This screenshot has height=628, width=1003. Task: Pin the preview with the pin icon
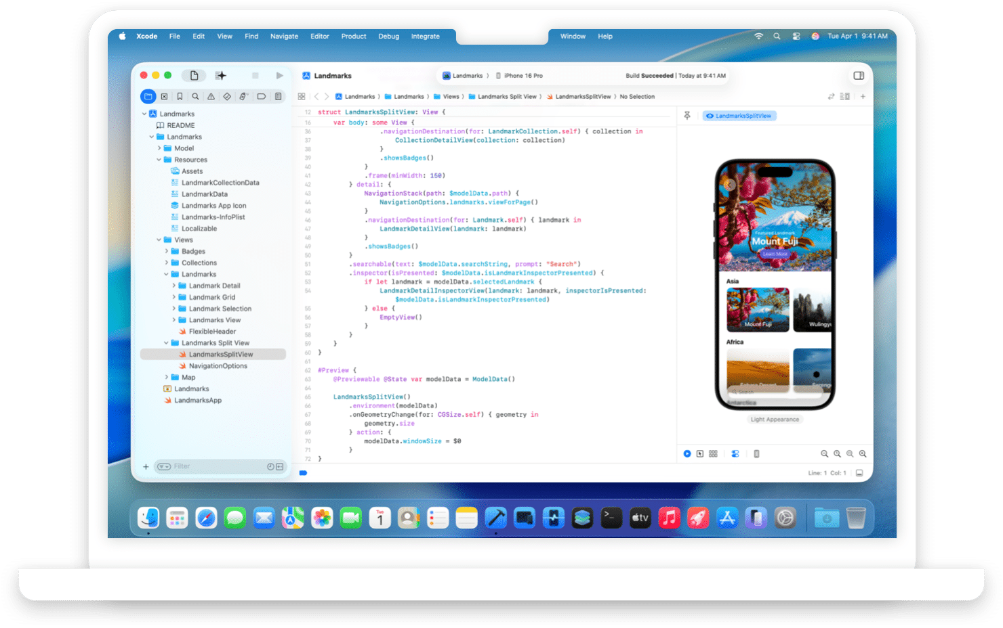[x=687, y=116]
